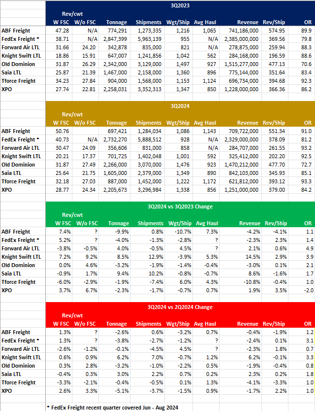
Task: Select the FedEx Freight Jun - Aug 2024 footnote
Action: pyautogui.click(x=113, y=408)
